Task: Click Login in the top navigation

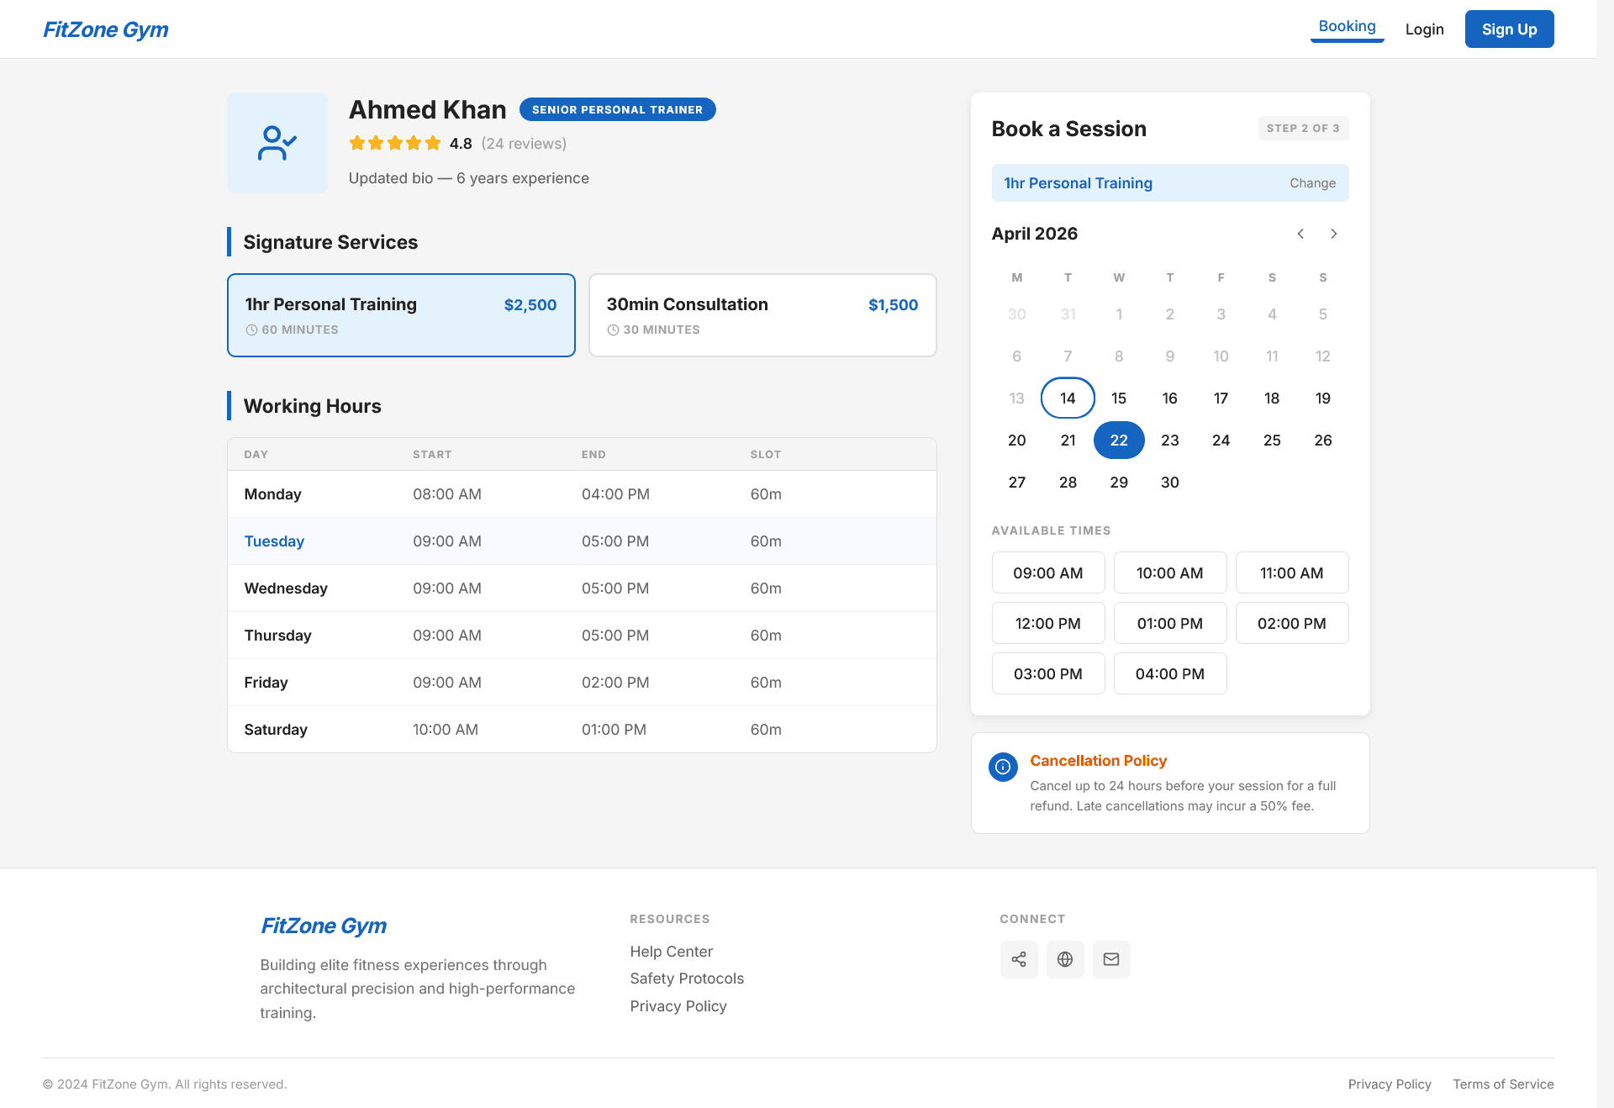Action: [1424, 29]
